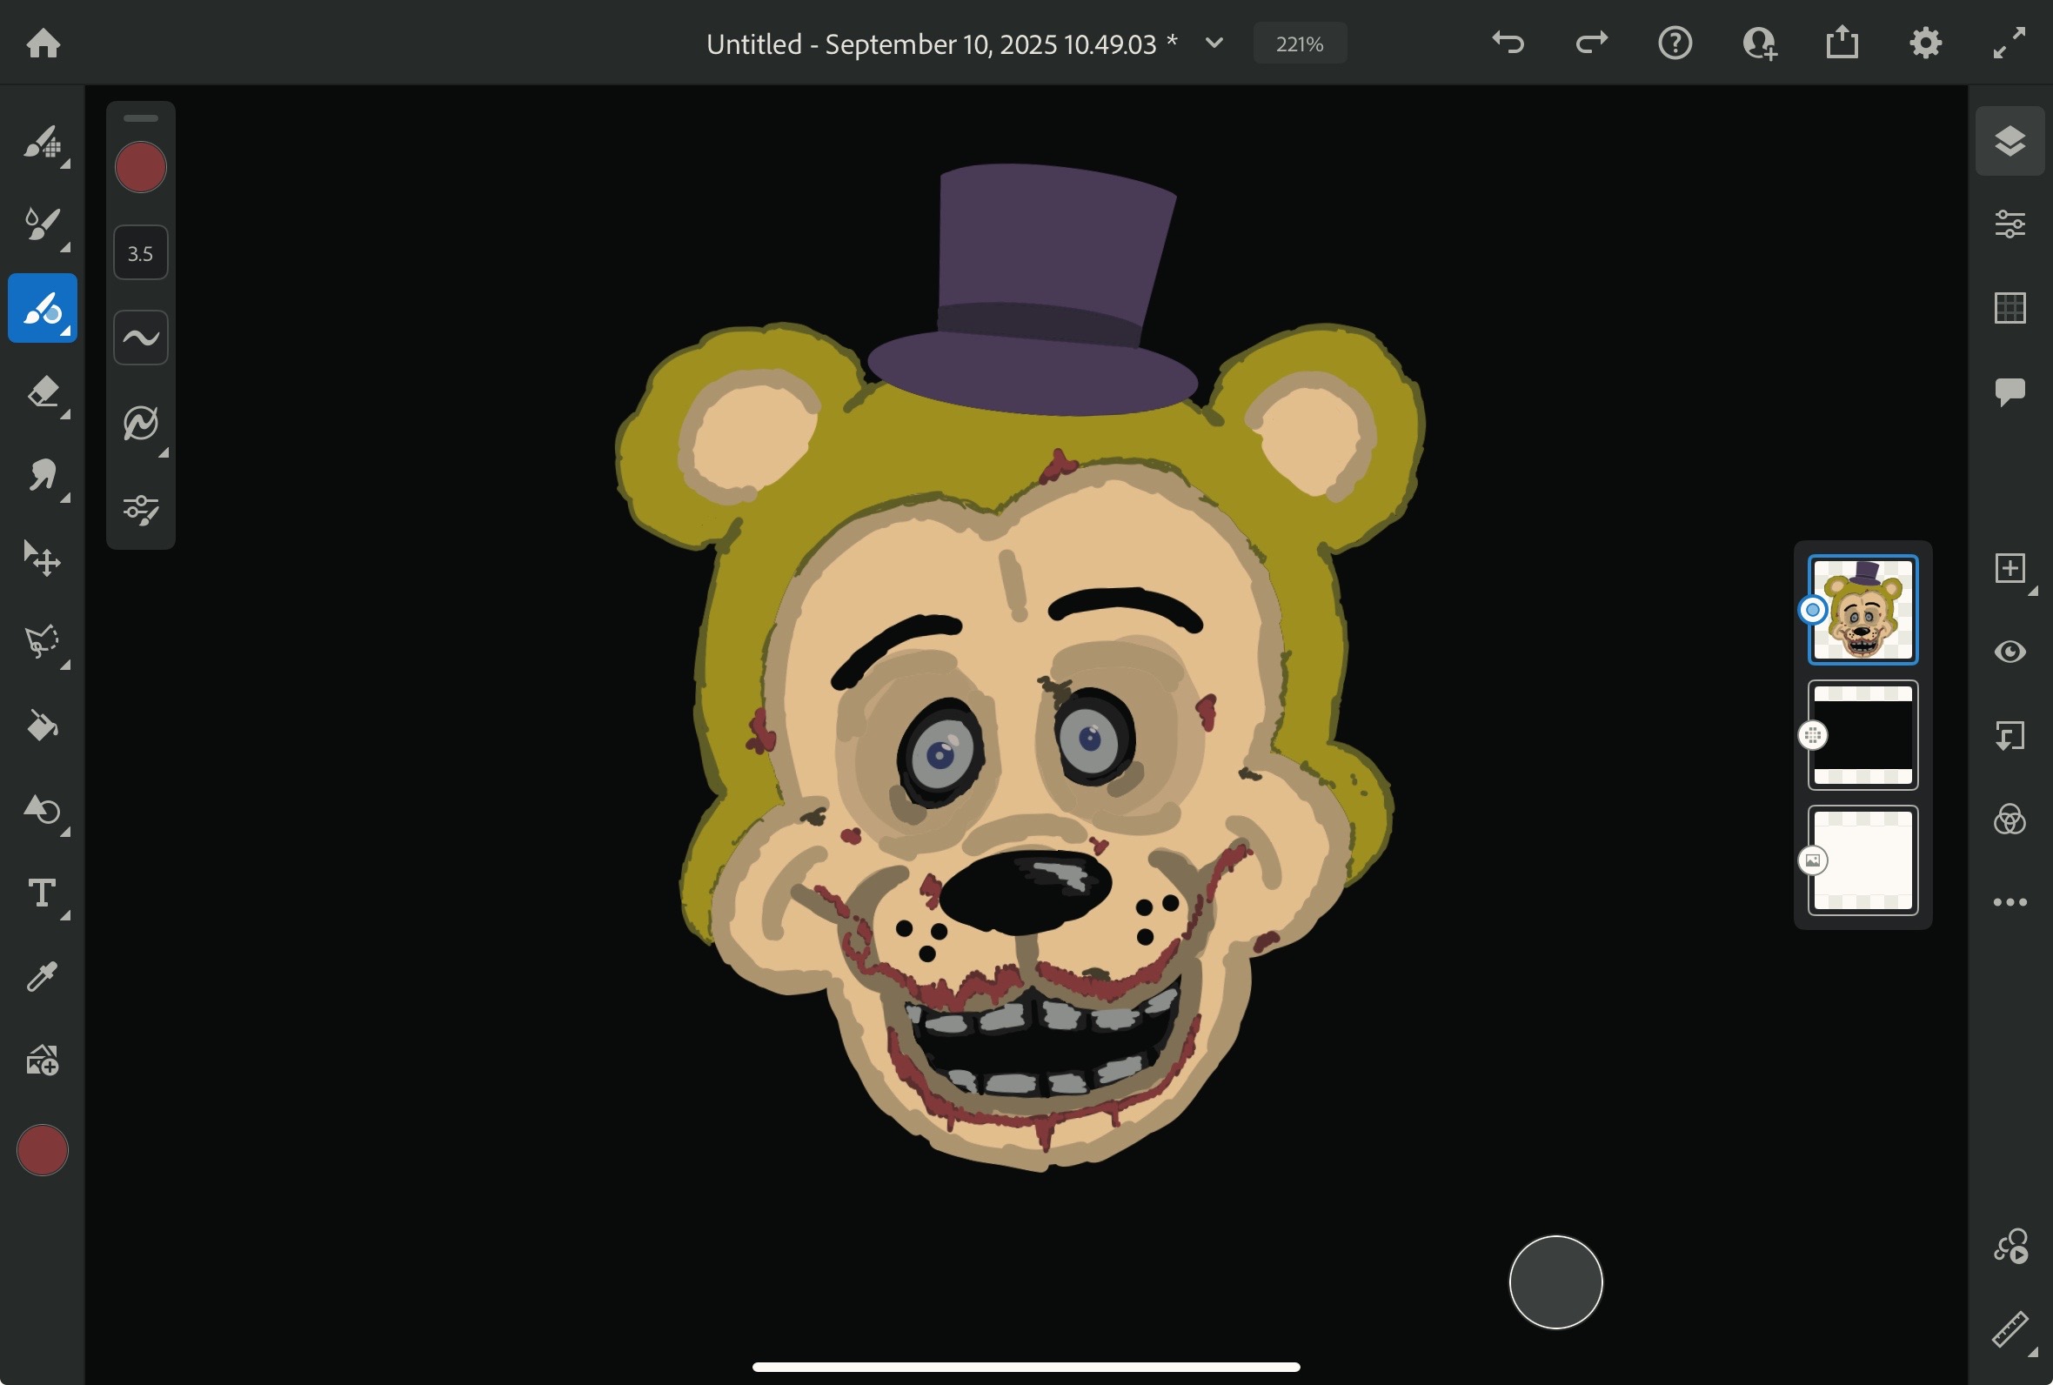Viewport: 2053px width, 1385px height.
Task: Select the Lasso selection tool
Action: (43, 642)
